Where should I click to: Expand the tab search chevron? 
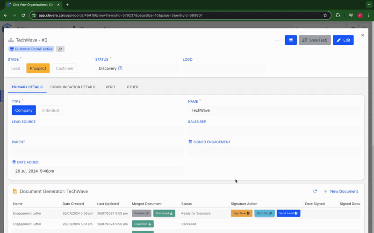(369, 5)
